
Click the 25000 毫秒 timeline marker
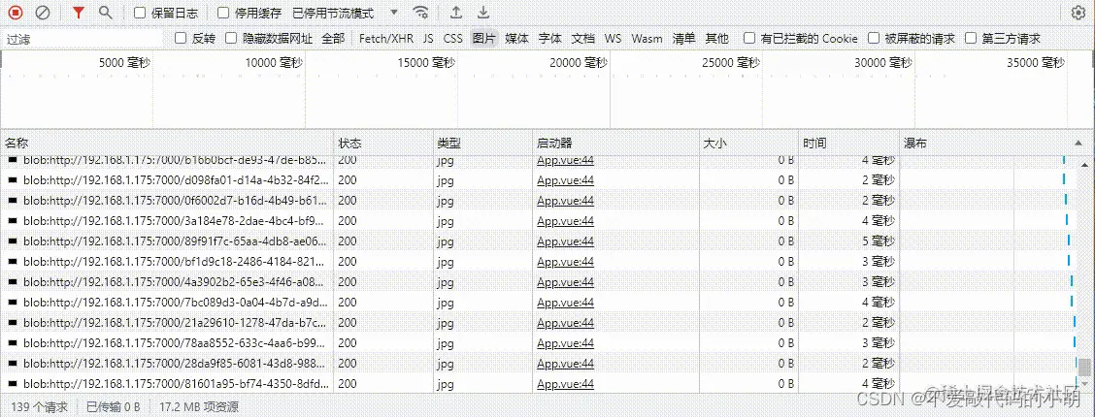pos(730,63)
